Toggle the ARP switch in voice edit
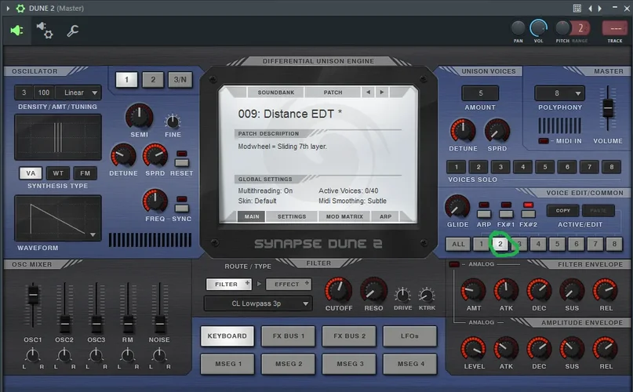Image resolution: width=633 pixels, height=392 pixels. click(484, 212)
